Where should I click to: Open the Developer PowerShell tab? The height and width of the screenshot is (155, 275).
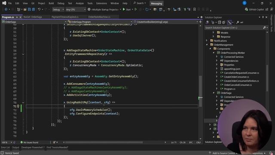point(33,147)
